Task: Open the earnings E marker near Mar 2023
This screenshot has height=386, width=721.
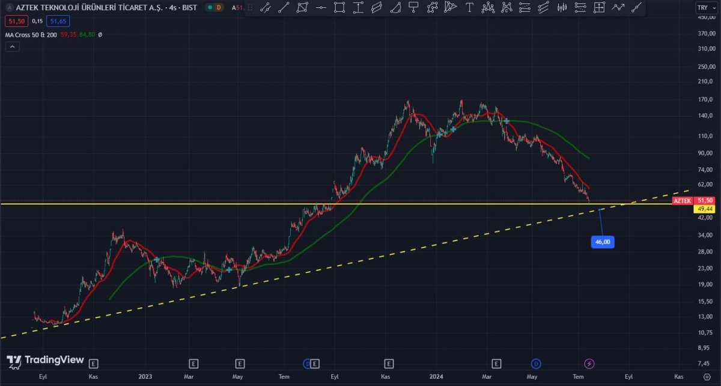Action: [x=193, y=363]
